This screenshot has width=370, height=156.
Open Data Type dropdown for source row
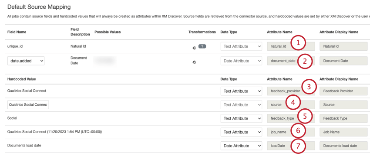point(241,105)
